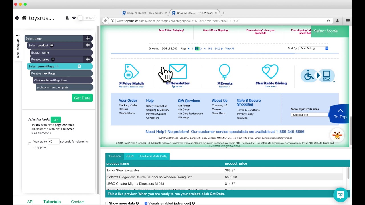This screenshot has height=205, width=365.
Task: Click the URL address field
Action: pos(220,21)
